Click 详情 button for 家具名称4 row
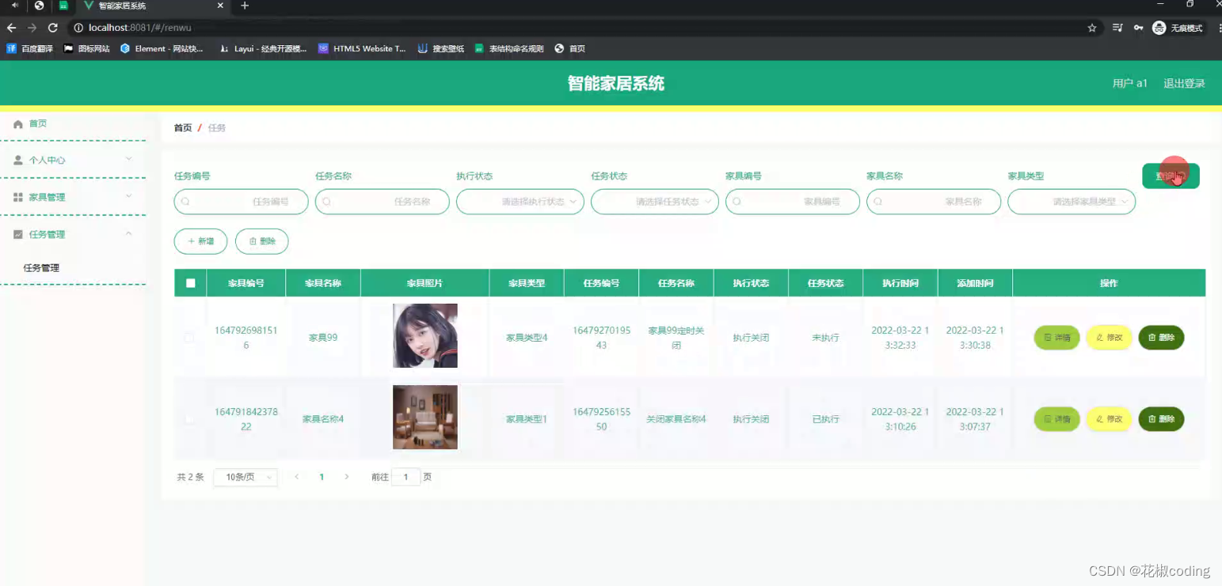The width and height of the screenshot is (1222, 586). (1056, 419)
